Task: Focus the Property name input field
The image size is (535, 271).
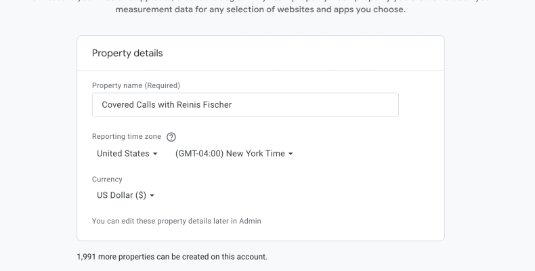Action: [x=245, y=104]
